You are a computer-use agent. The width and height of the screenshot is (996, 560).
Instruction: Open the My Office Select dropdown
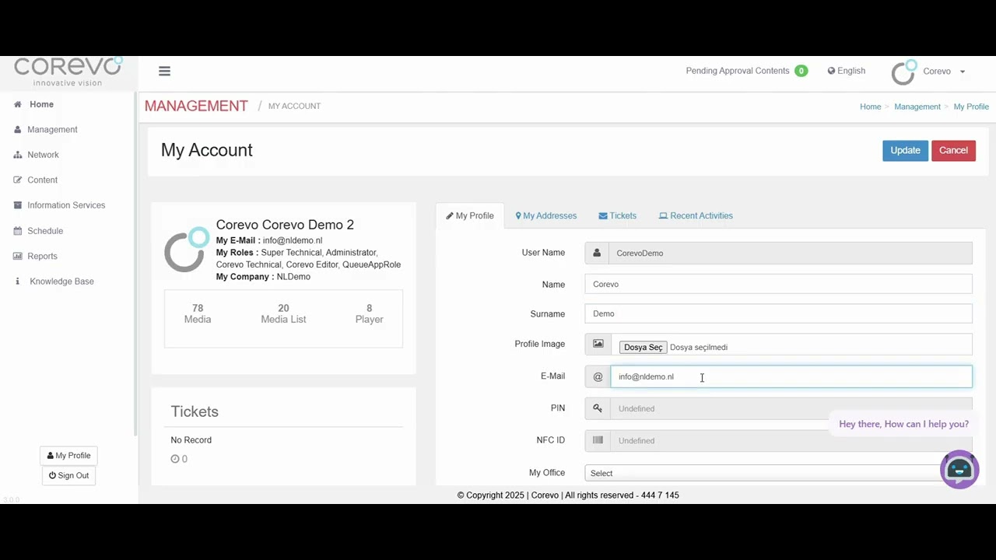pyautogui.click(x=778, y=473)
